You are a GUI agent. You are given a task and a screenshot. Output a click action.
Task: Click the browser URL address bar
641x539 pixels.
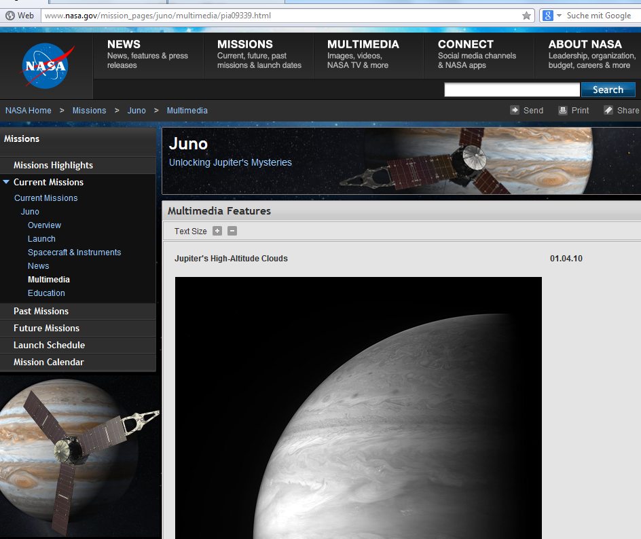point(278,16)
